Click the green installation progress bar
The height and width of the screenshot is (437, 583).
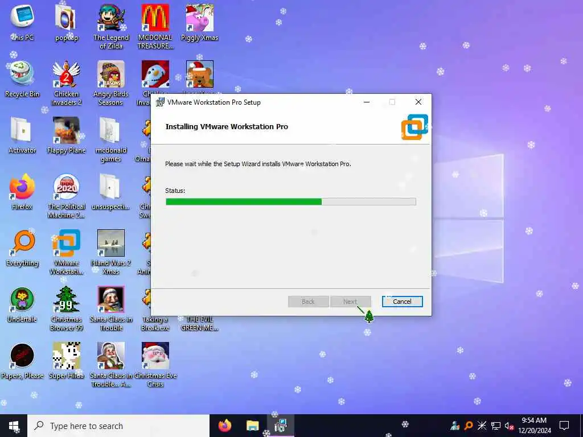pos(290,201)
